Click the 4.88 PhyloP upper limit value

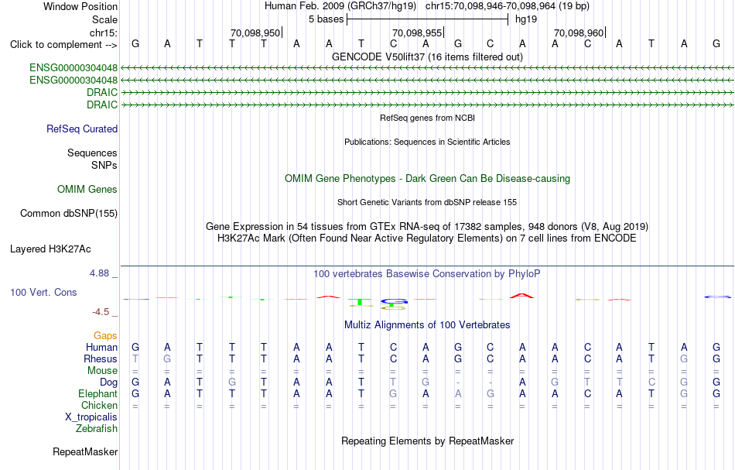click(x=99, y=273)
